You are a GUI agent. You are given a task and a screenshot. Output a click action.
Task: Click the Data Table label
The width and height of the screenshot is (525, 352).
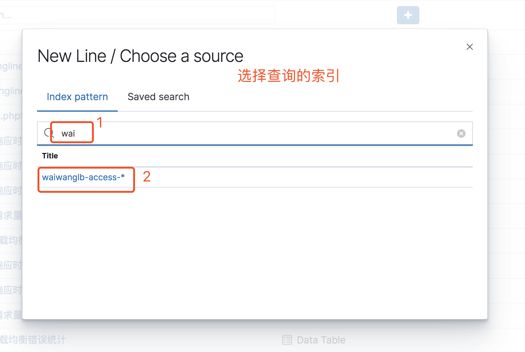coord(321,340)
